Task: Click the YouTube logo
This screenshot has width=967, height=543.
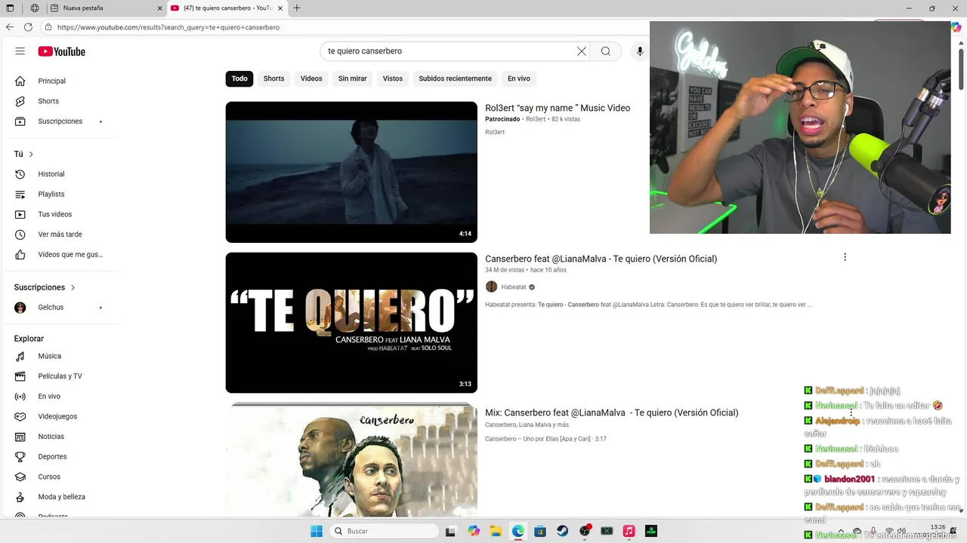Action: (62, 51)
